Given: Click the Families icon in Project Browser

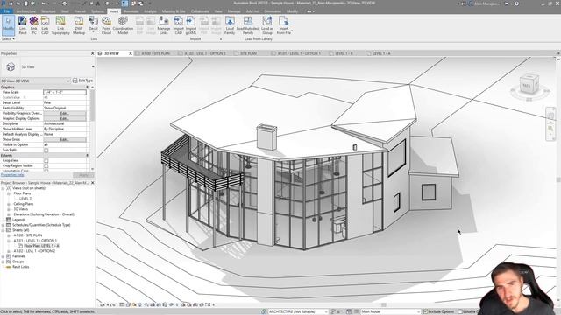Looking at the screenshot, I should click(9, 256).
